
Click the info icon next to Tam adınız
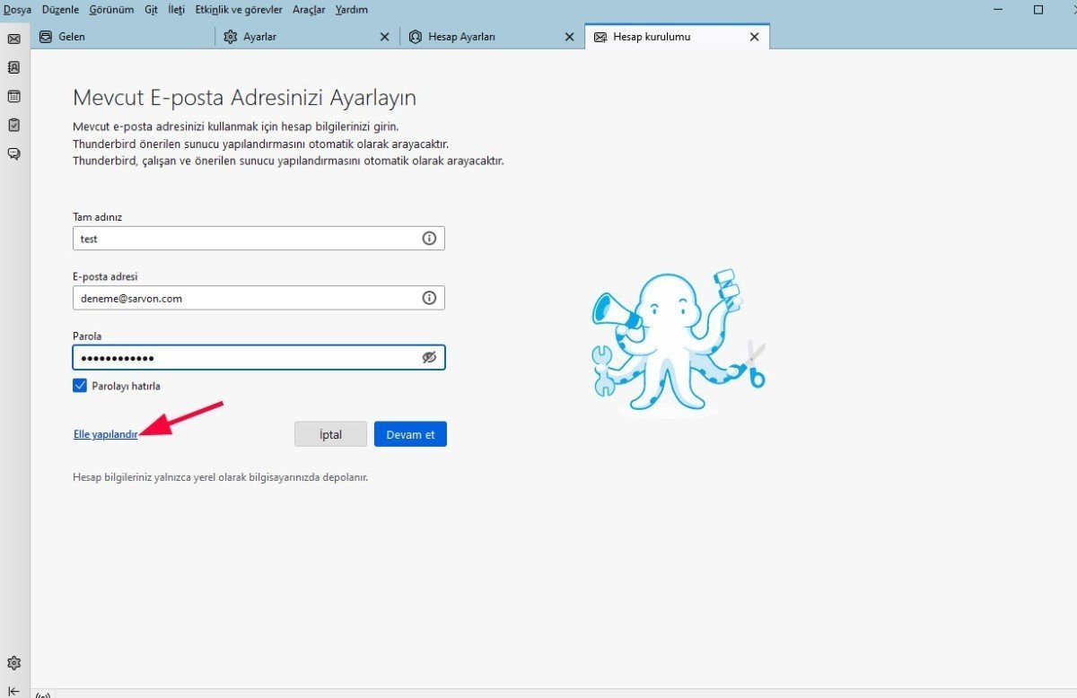click(x=429, y=238)
